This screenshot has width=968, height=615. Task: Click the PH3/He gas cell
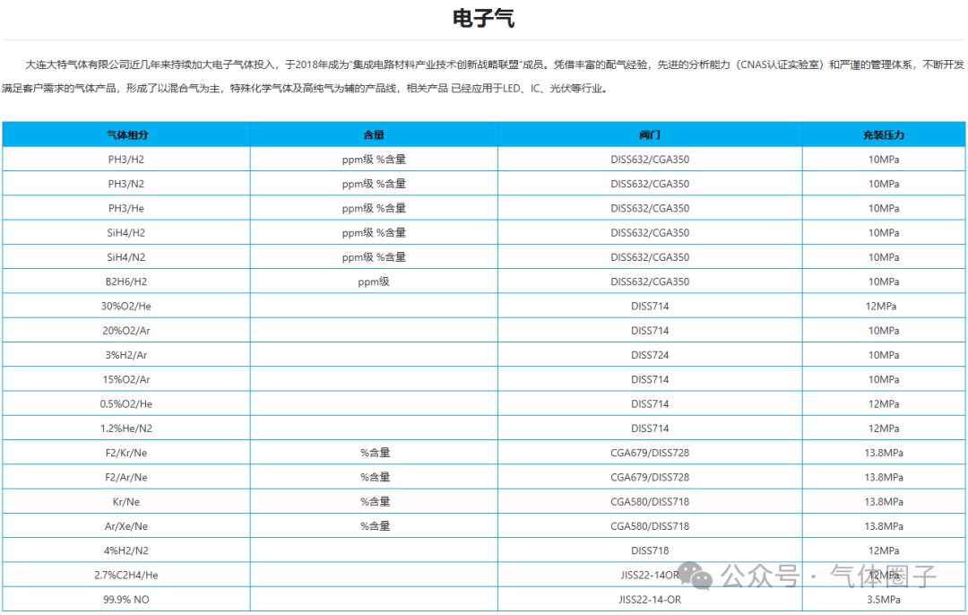tap(126, 208)
